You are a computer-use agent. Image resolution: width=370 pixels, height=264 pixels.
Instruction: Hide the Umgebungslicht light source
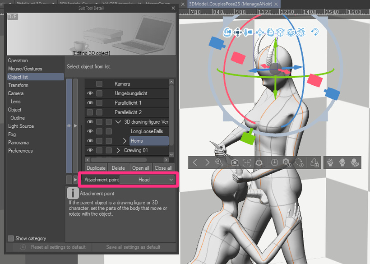(90, 93)
